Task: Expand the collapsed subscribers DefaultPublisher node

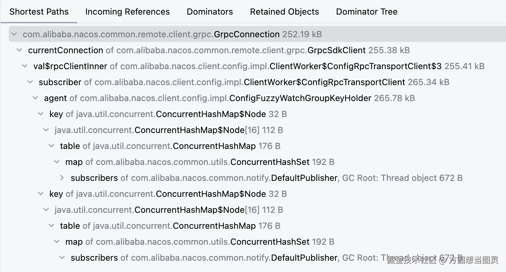Action: pos(62,178)
